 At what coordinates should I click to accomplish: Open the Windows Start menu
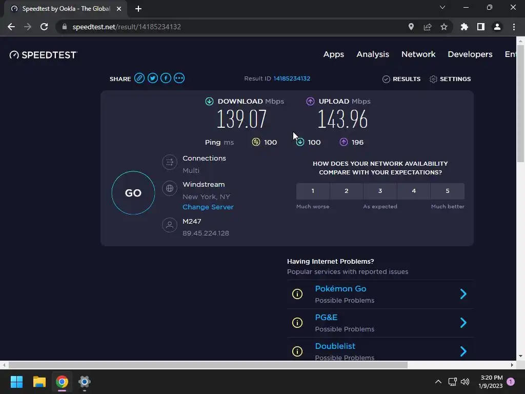pyautogui.click(x=16, y=382)
